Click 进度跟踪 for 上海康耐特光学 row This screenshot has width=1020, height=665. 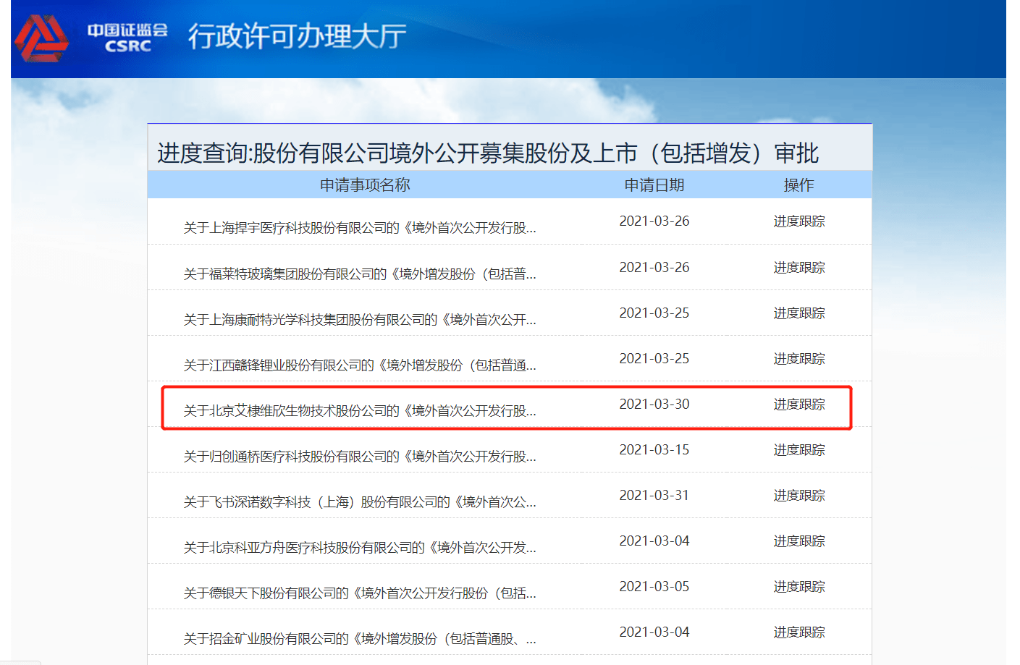[x=799, y=313]
